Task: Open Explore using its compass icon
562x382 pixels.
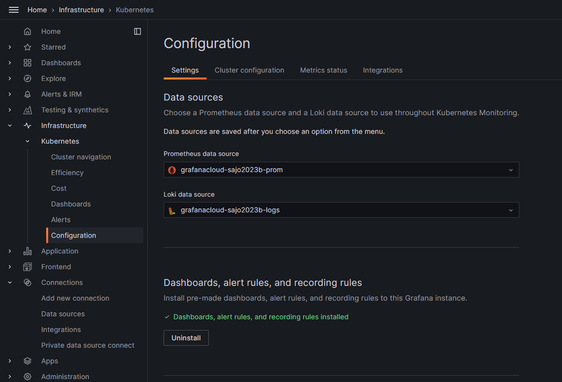Action: (27, 78)
